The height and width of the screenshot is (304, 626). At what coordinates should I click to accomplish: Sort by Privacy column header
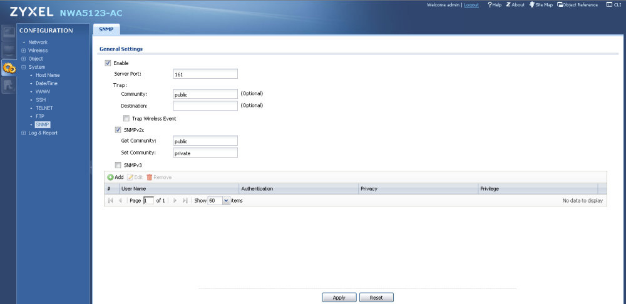[x=418, y=189]
